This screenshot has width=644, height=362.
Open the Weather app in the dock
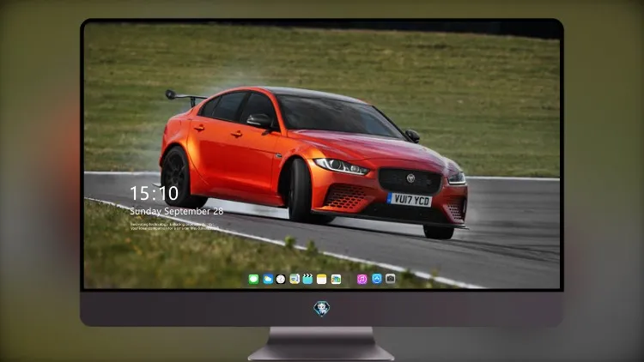[268, 279]
